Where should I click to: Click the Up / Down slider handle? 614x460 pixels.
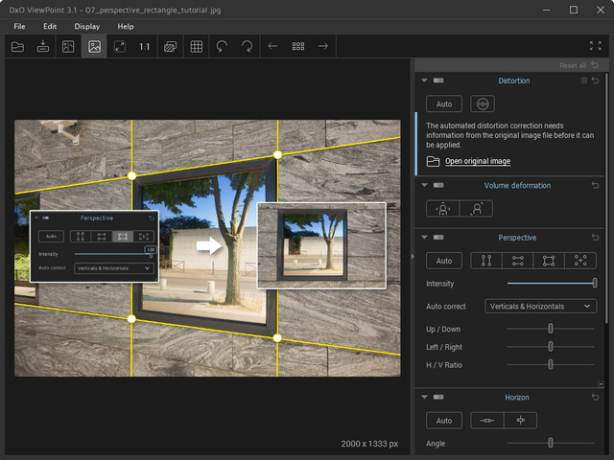[x=551, y=329]
